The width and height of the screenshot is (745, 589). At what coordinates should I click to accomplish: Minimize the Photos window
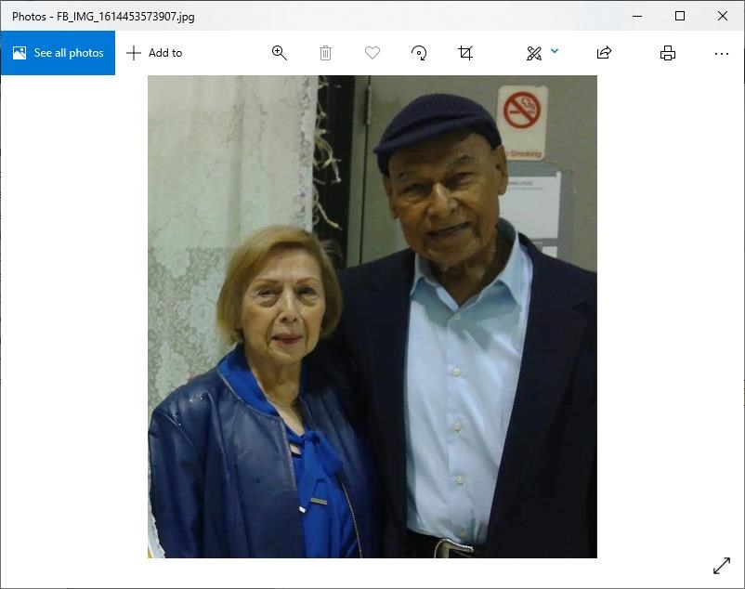tap(636, 16)
